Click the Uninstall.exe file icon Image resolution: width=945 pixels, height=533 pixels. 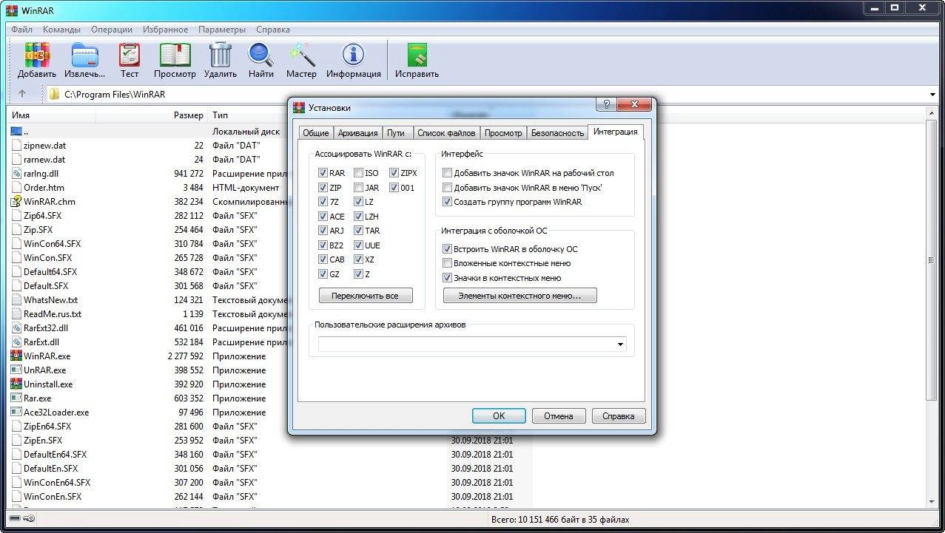tap(17, 384)
